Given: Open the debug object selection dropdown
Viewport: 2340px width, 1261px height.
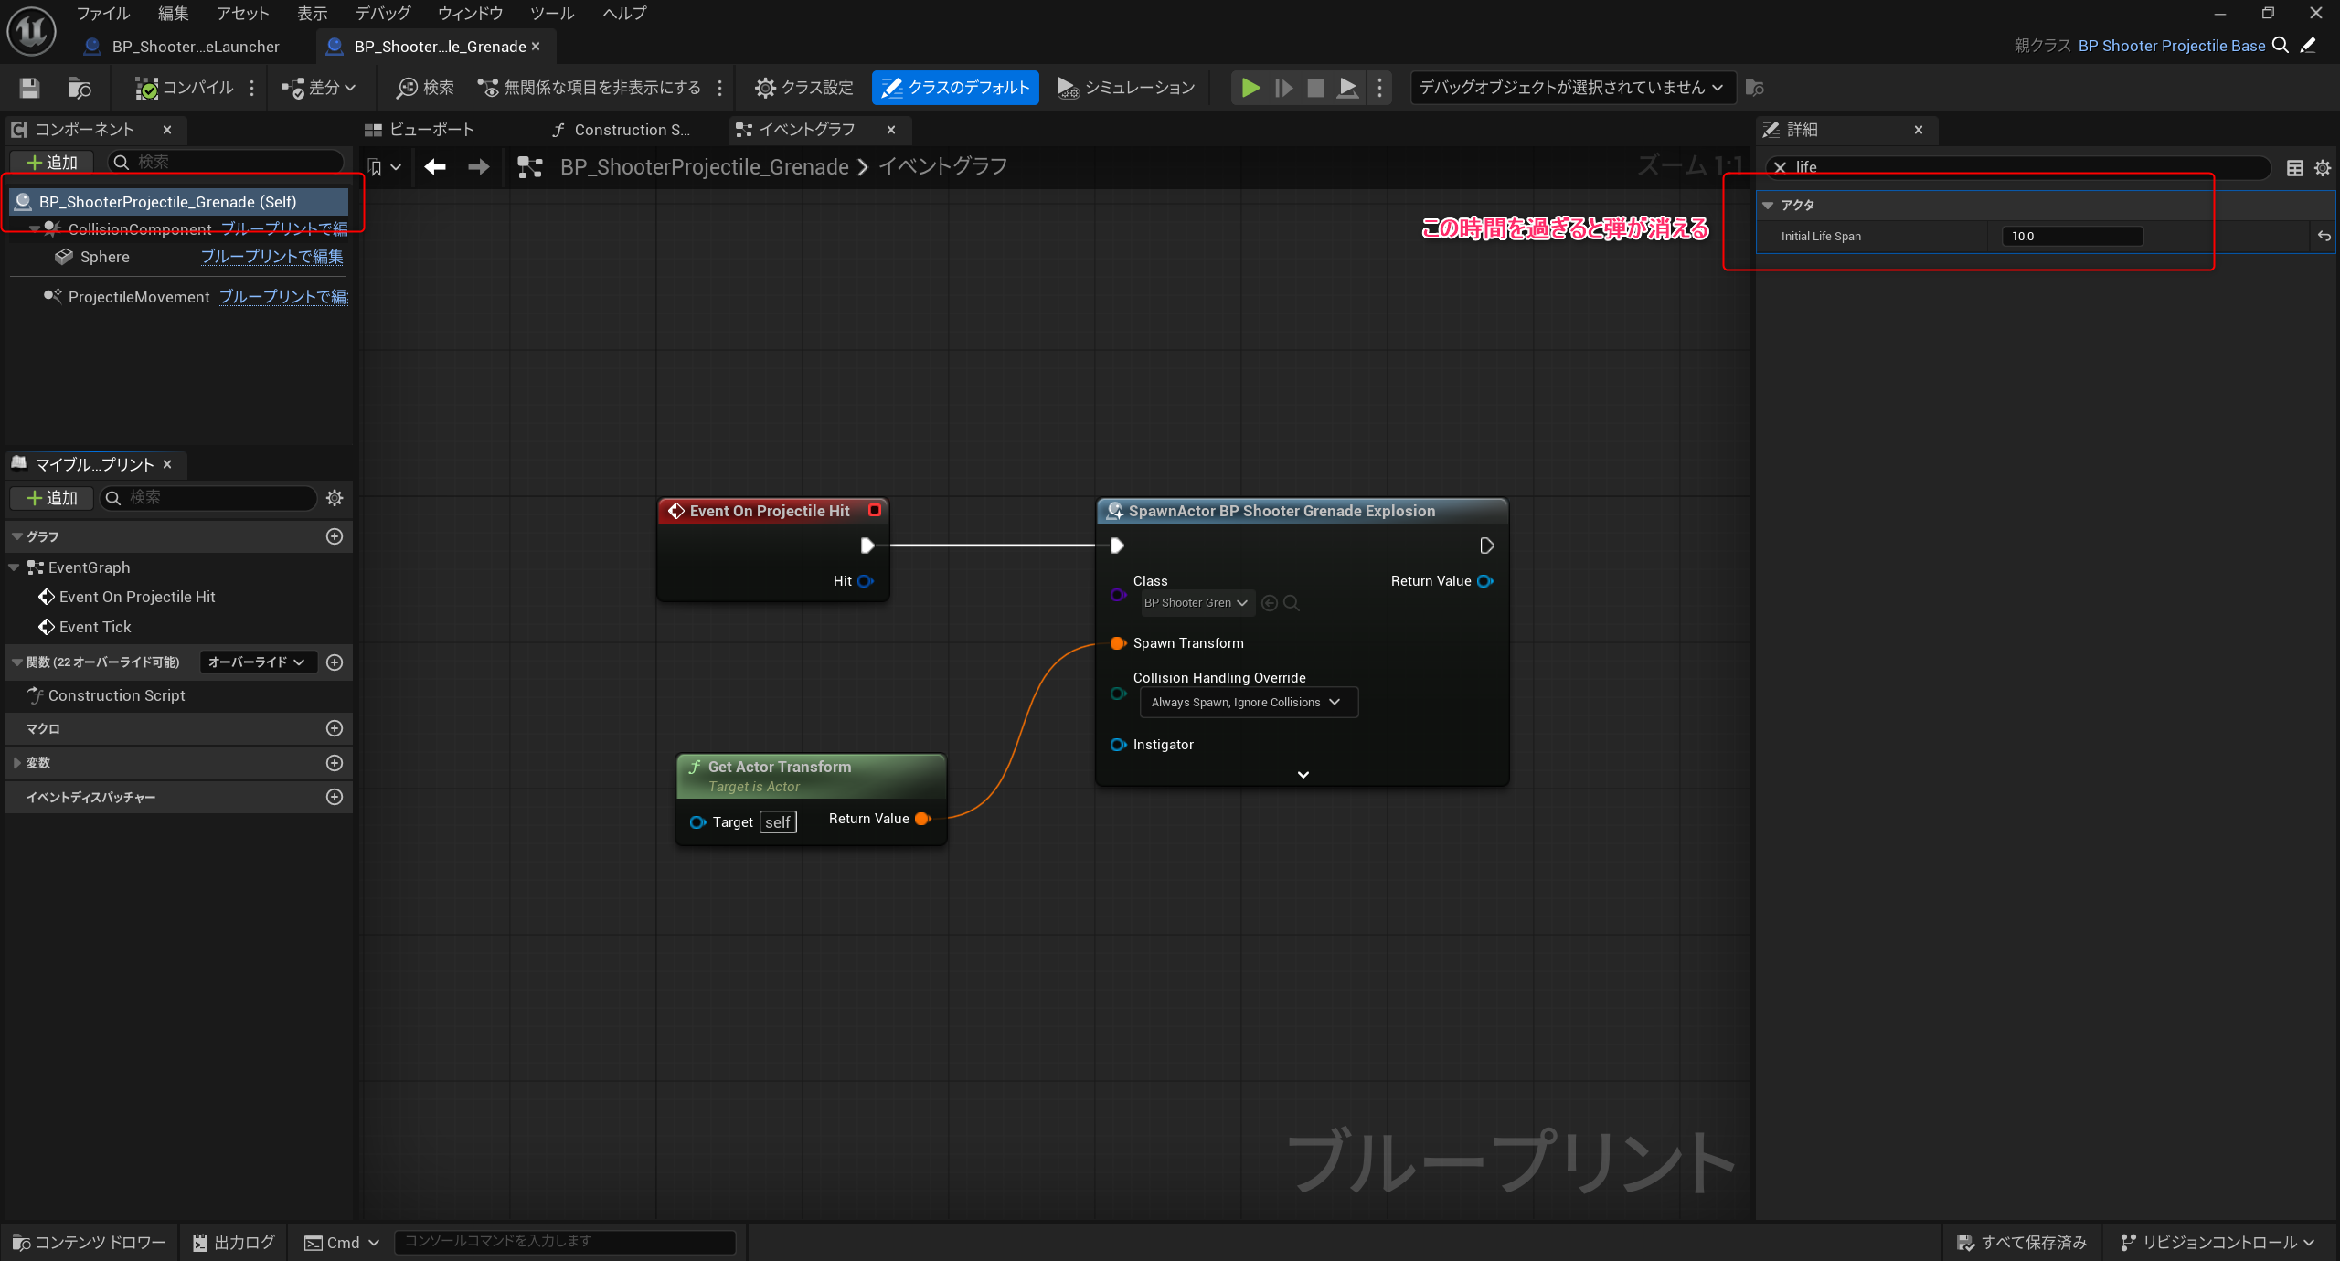Looking at the screenshot, I should 1571,88.
